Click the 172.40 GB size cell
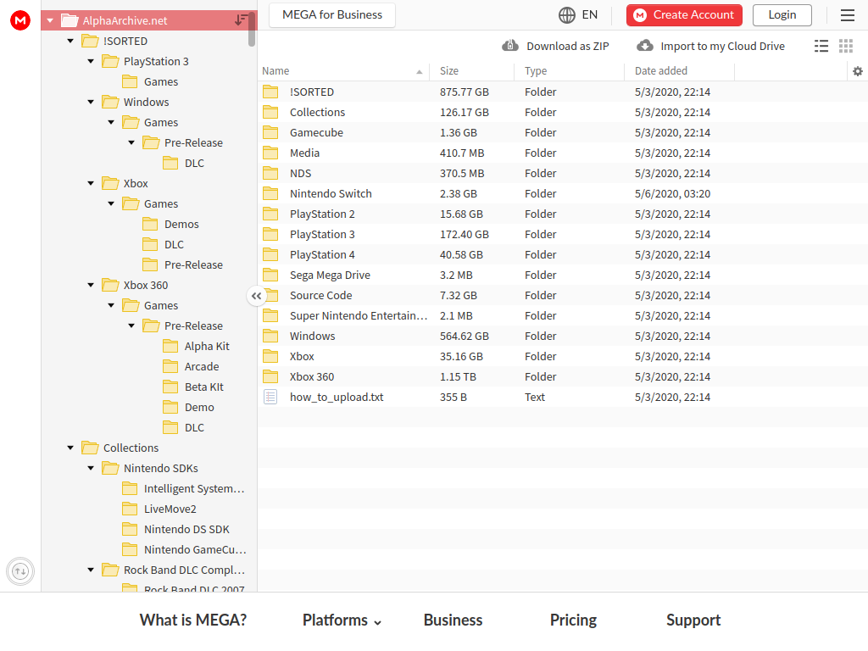868x651 pixels. [x=465, y=234]
